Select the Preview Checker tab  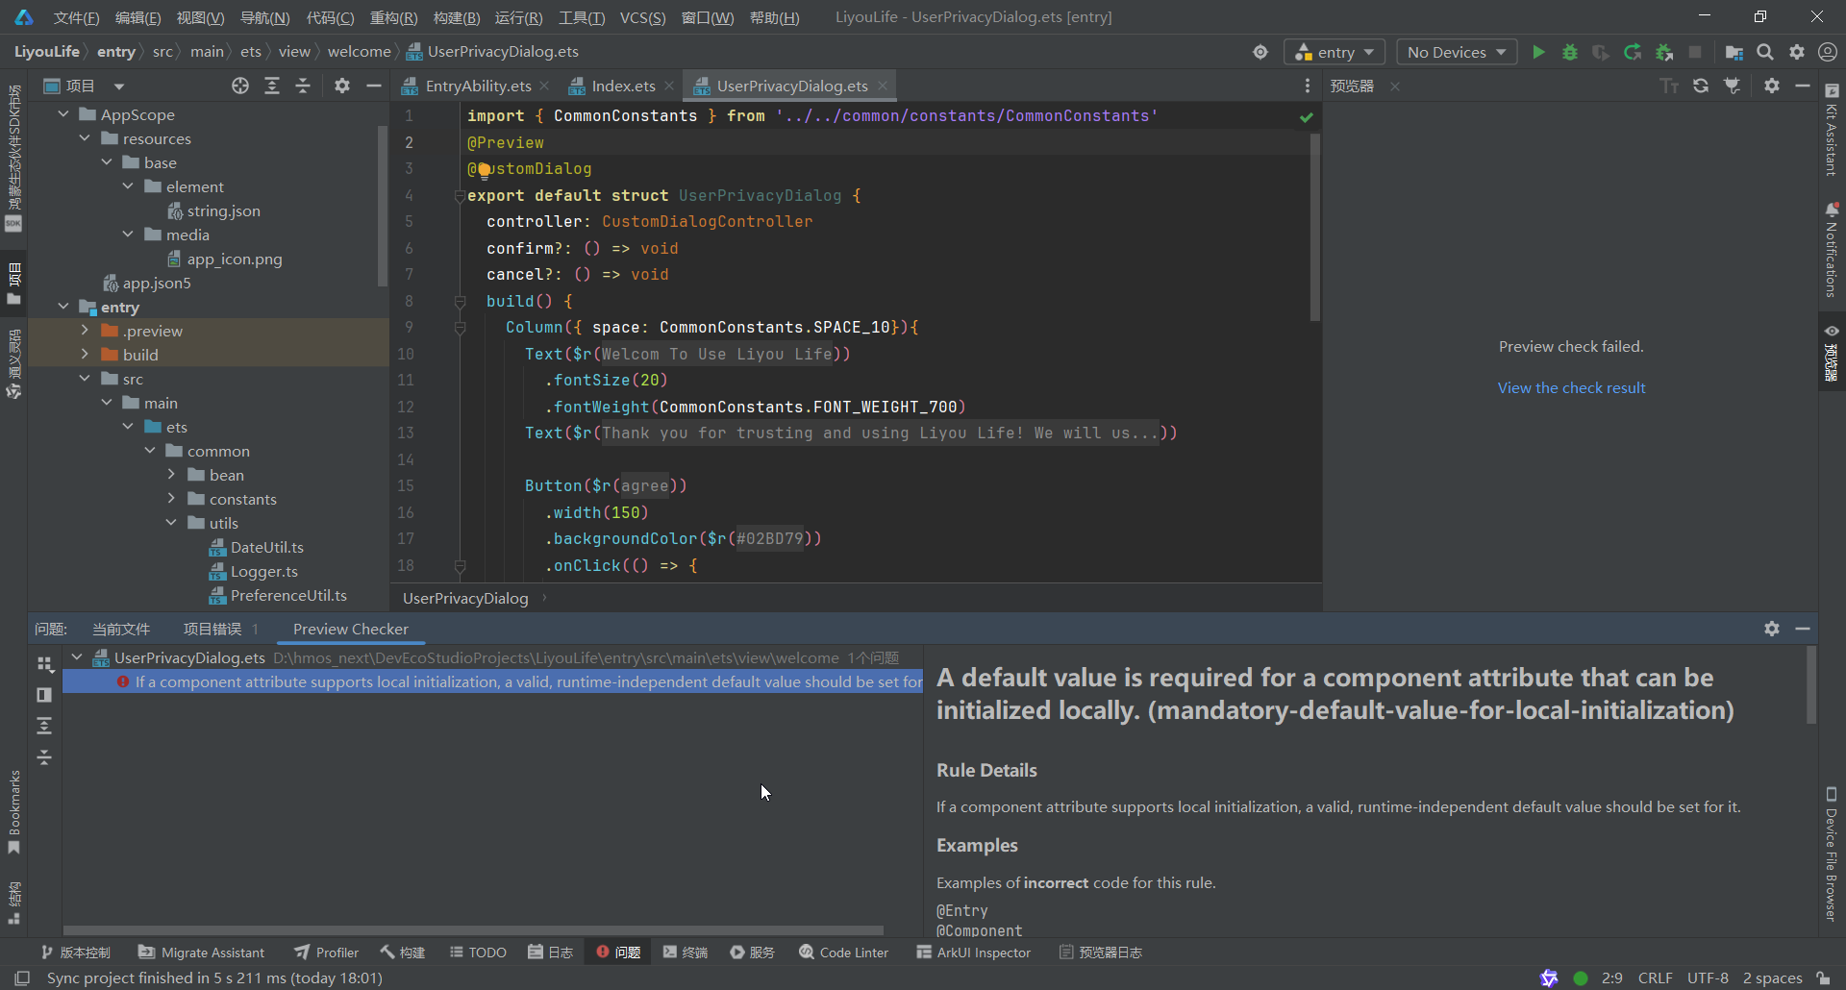click(351, 629)
